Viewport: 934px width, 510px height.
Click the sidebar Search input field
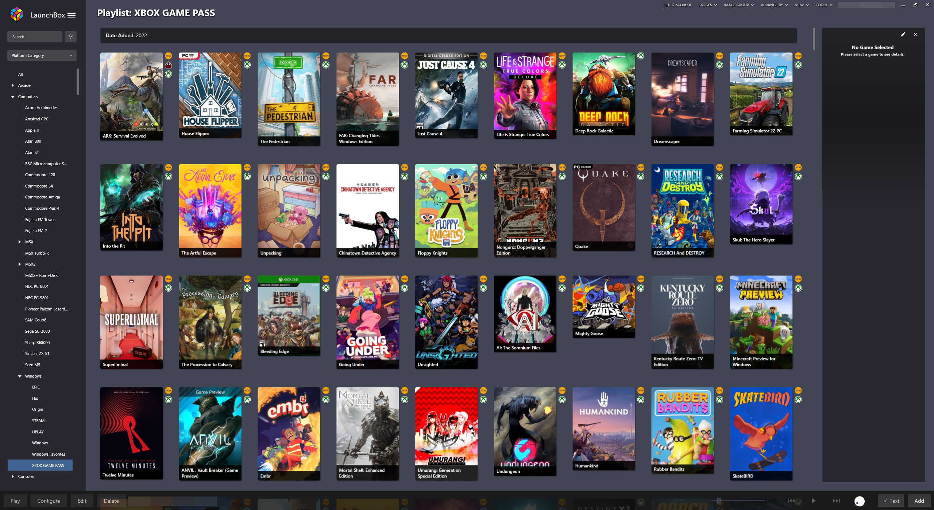pyautogui.click(x=35, y=37)
